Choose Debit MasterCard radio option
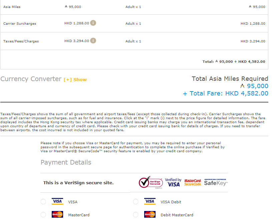This screenshot has height=222, width=272. tap(135, 215)
